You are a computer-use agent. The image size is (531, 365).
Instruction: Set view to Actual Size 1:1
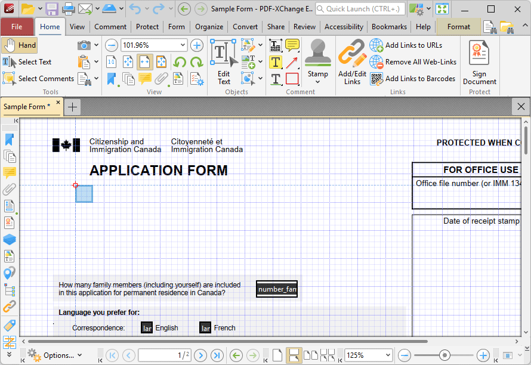coord(111,62)
